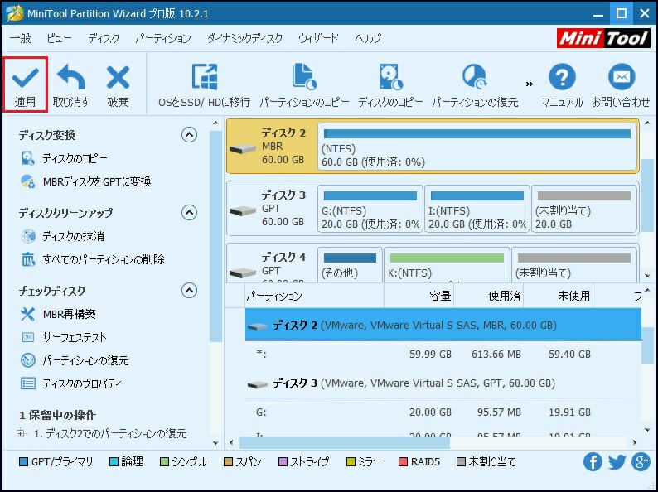This screenshot has height=492, width=658.
Task: Select the I:(NTFS) partition block
Action: 477,209
